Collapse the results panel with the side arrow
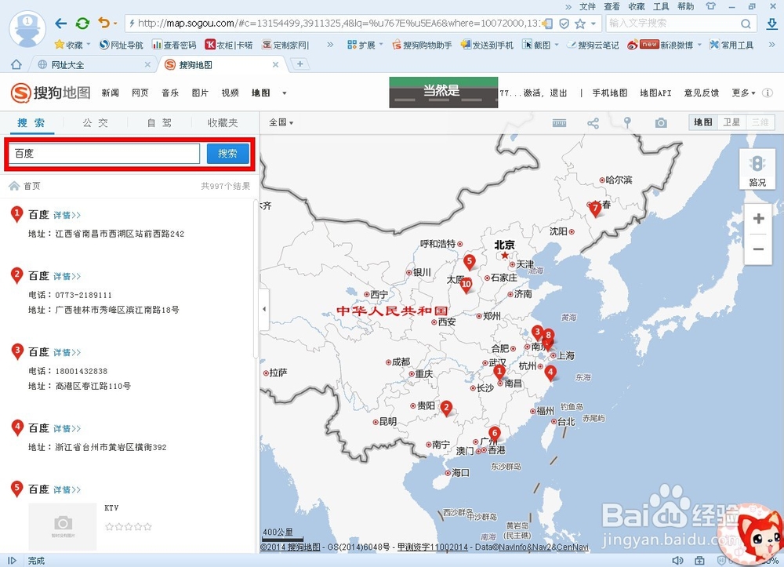Image resolution: width=784 pixels, height=567 pixels. pyautogui.click(x=264, y=309)
